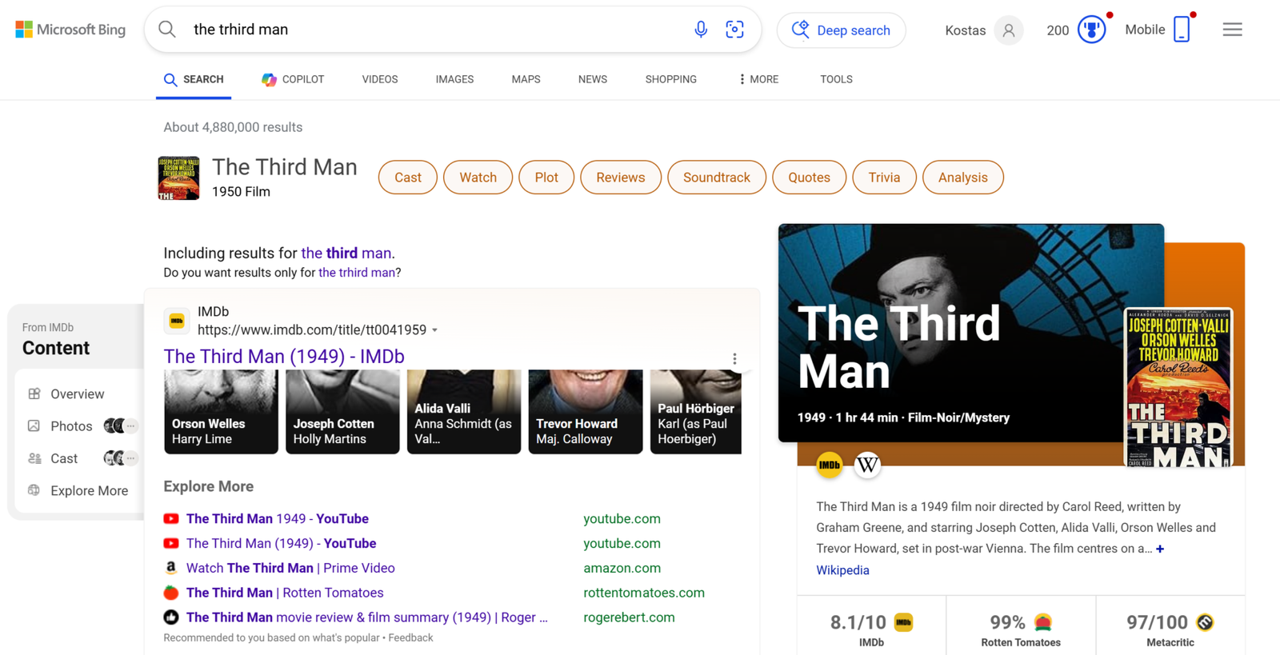Click the search query input field
The height and width of the screenshot is (655, 1280).
[432, 30]
